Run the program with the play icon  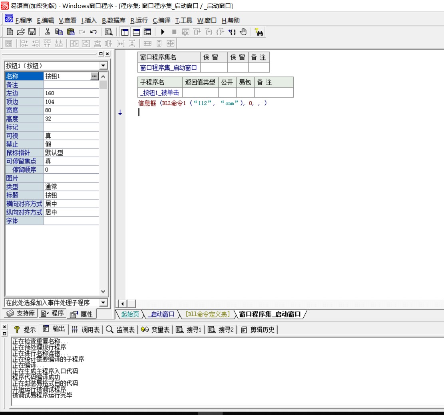(x=163, y=32)
